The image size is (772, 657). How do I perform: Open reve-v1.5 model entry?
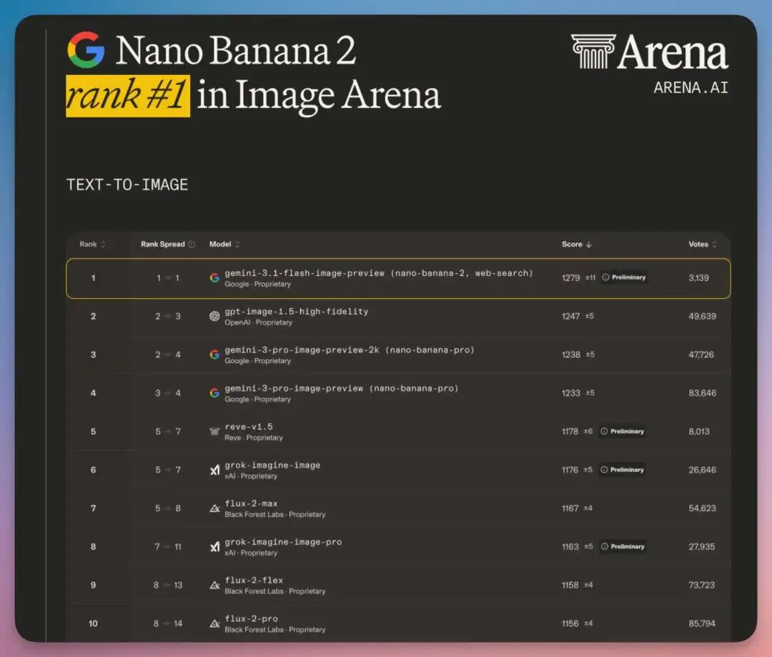[249, 427]
